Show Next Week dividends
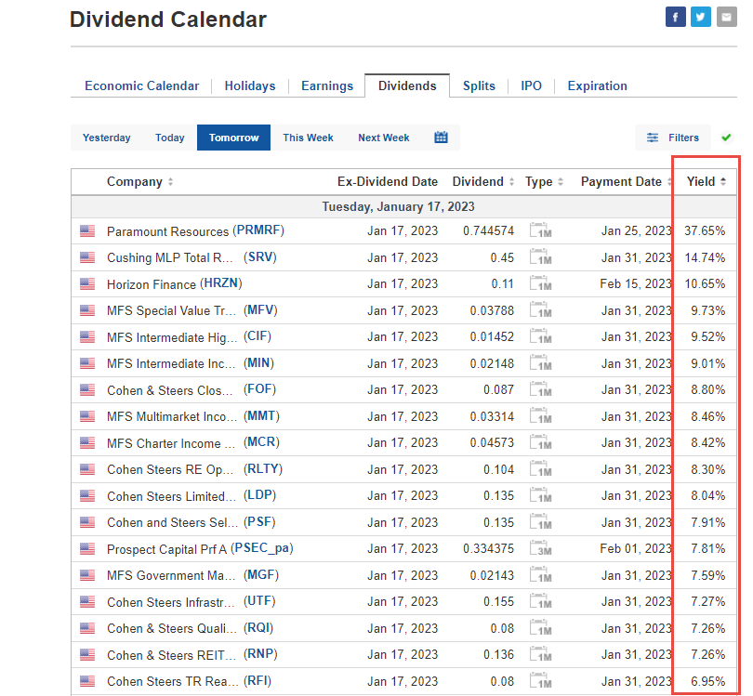753x696 pixels. [384, 138]
